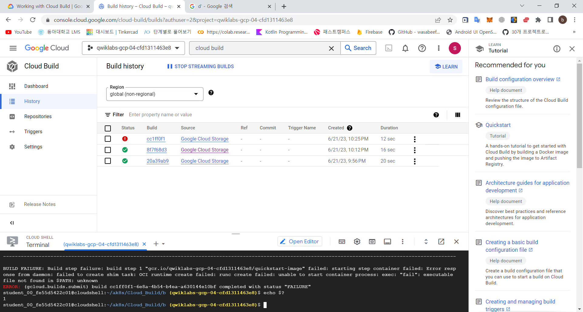Open the help question mark menu
The width and height of the screenshot is (583, 312).
click(x=422, y=48)
